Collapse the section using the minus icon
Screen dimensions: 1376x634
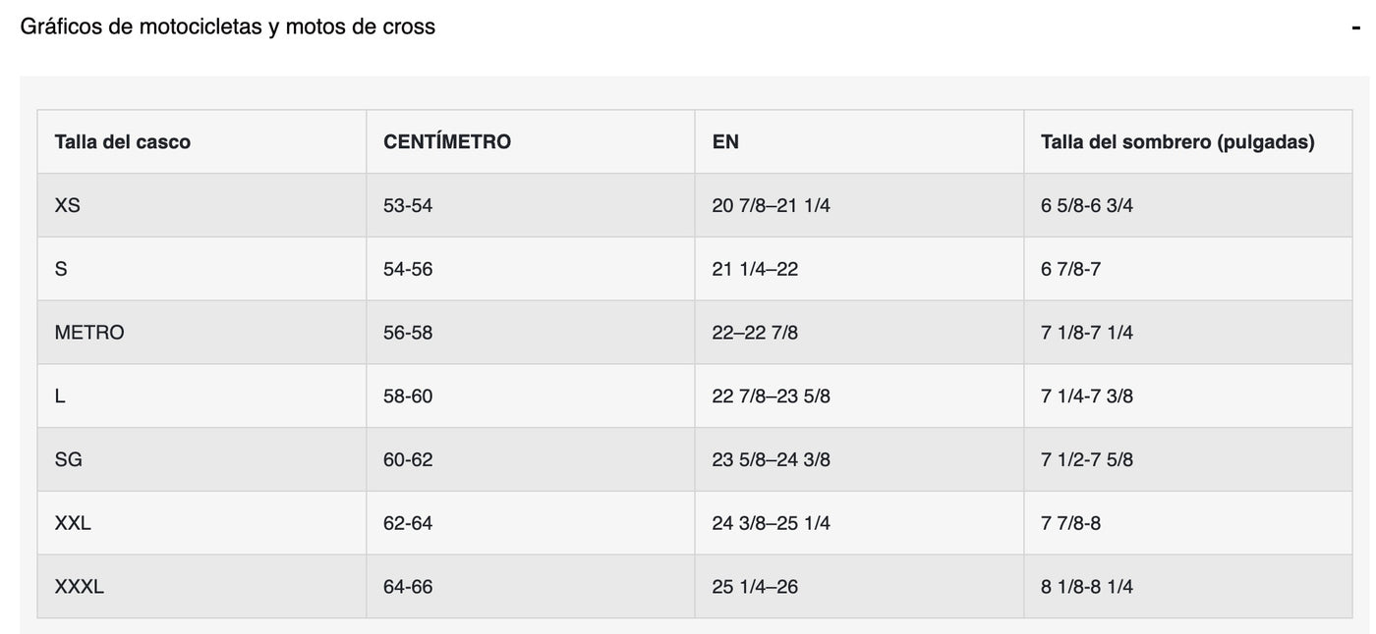1355,27
